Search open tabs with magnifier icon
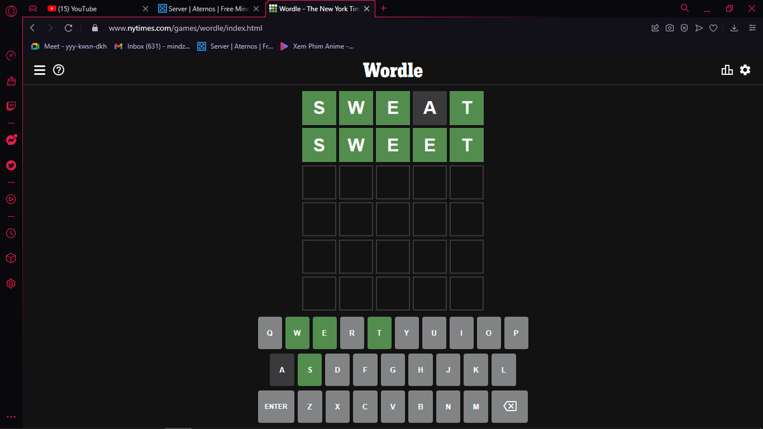The height and width of the screenshot is (429, 763). pos(685,8)
